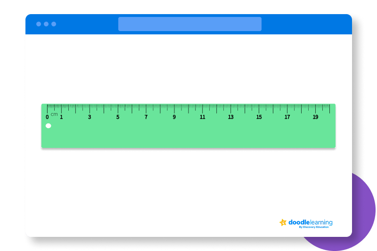Click the middle dot in the browser header
This screenshot has width=377, height=251.
[x=46, y=24]
